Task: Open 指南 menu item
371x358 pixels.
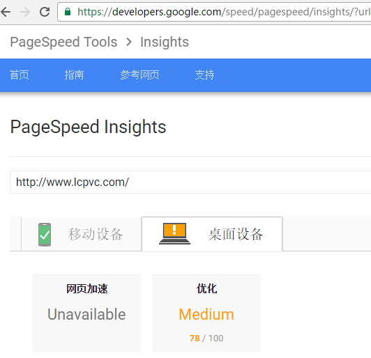Action: (75, 75)
